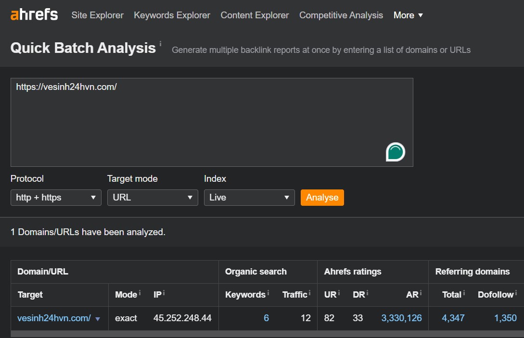524x338 pixels.
Task: Click the info icon next to Keywords
Action: (x=268, y=292)
